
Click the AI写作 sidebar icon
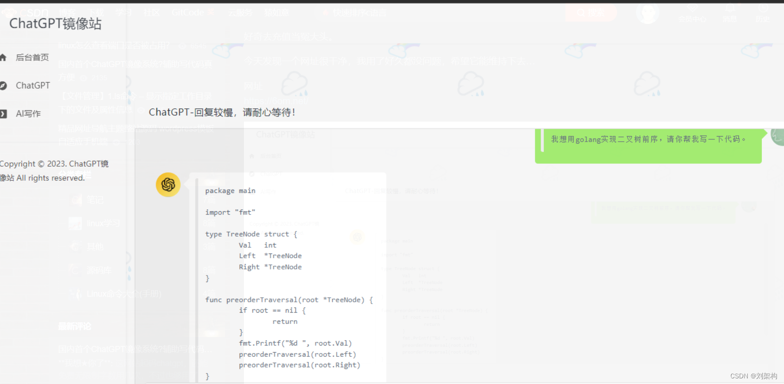pos(3,114)
